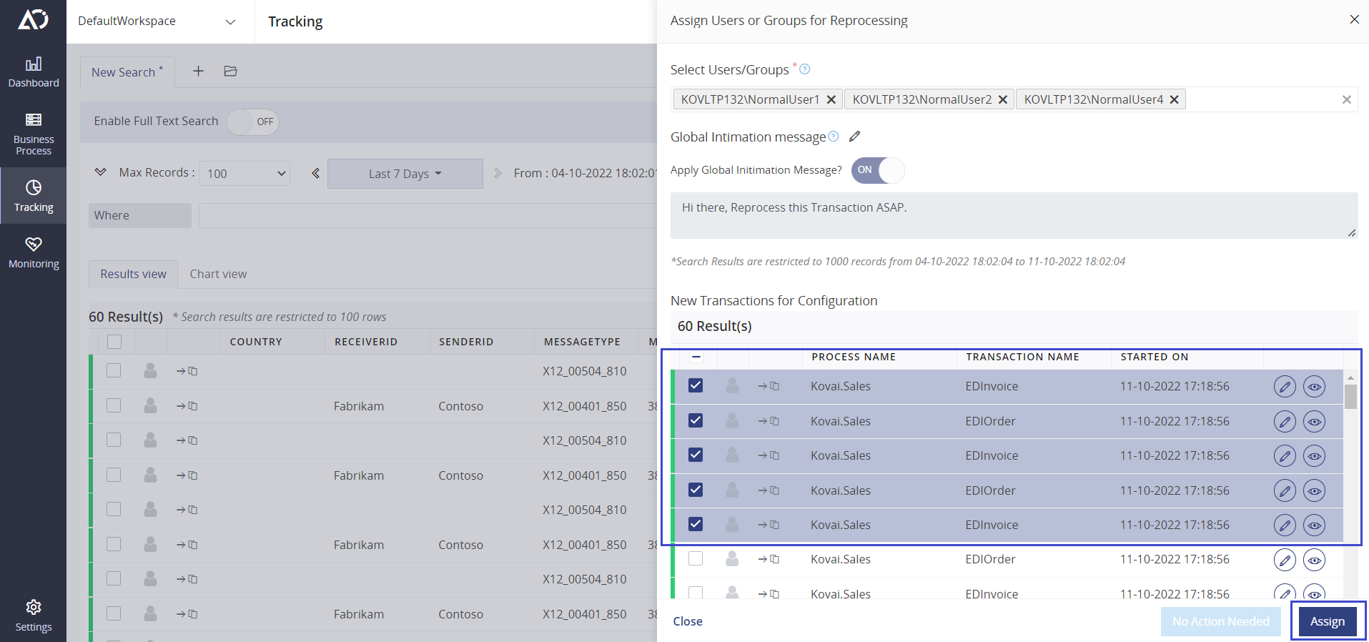
Task: Open Business Process in sidebar
Action: tap(34, 134)
